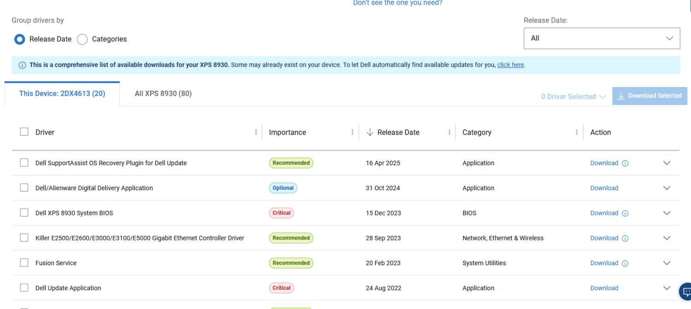Expand Killer Ethernet Controller Driver row details
Image resolution: width=691 pixels, height=309 pixels.
pyautogui.click(x=667, y=238)
